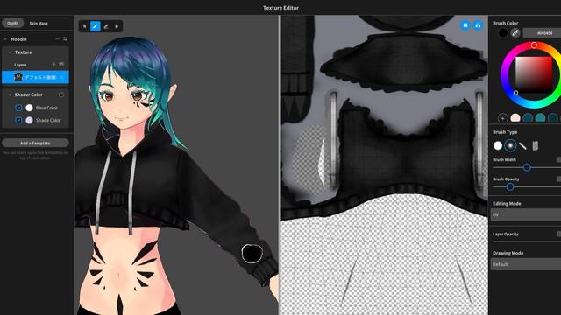Screen dimensions: 561x315
Task: Click the Brush Opacity slider handle
Action: tap(510, 186)
